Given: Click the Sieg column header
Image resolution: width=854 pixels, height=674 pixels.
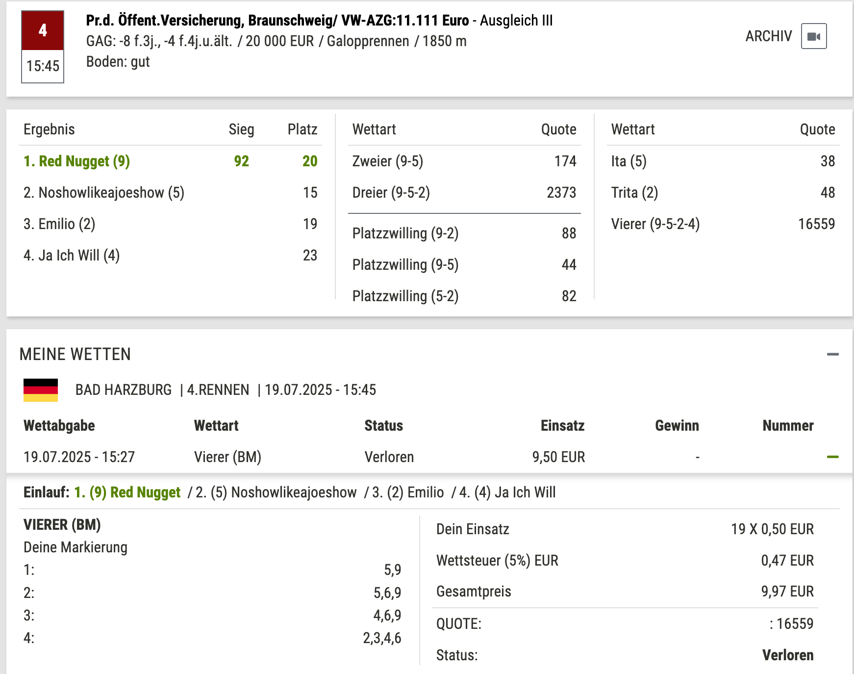Looking at the screenshot, I should (x=241, y=130).
